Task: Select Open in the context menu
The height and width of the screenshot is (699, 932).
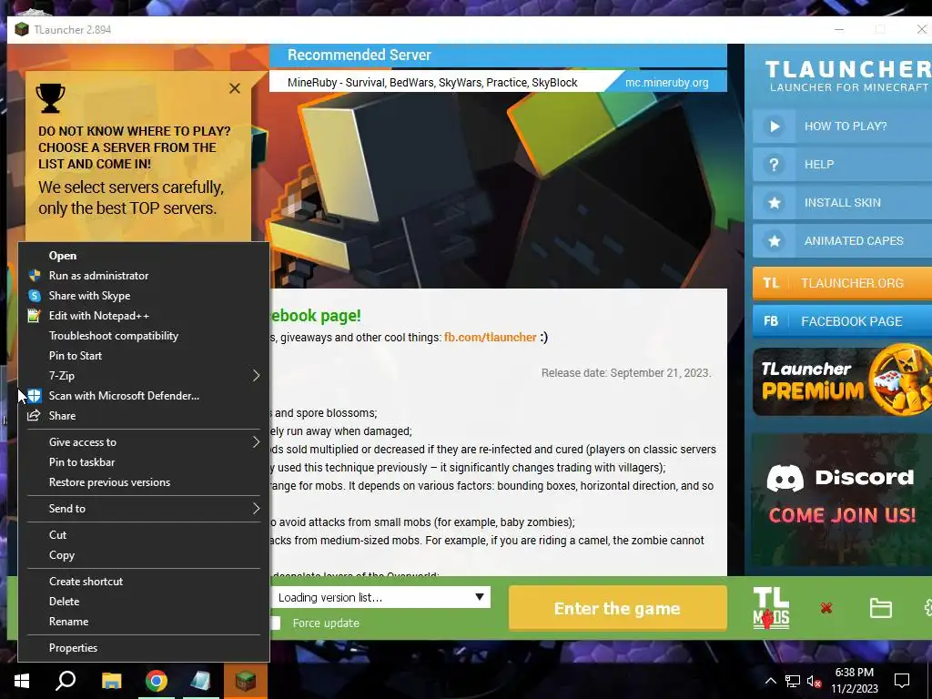Action: [144, 256]
